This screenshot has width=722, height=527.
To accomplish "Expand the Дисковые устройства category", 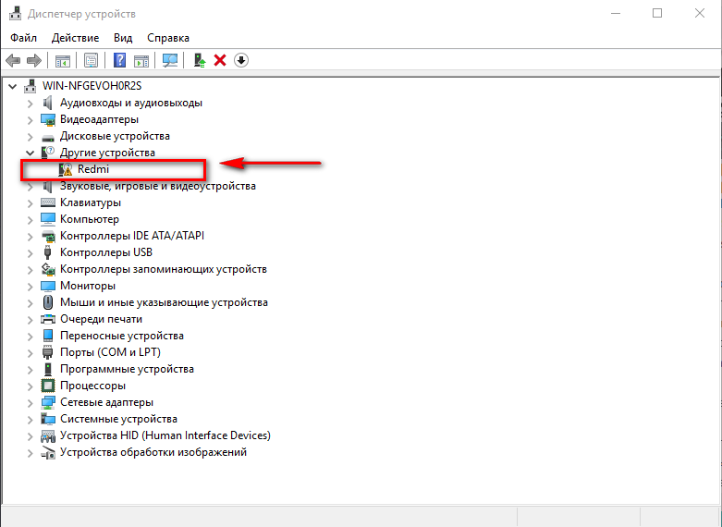I will tap(30, 136).
